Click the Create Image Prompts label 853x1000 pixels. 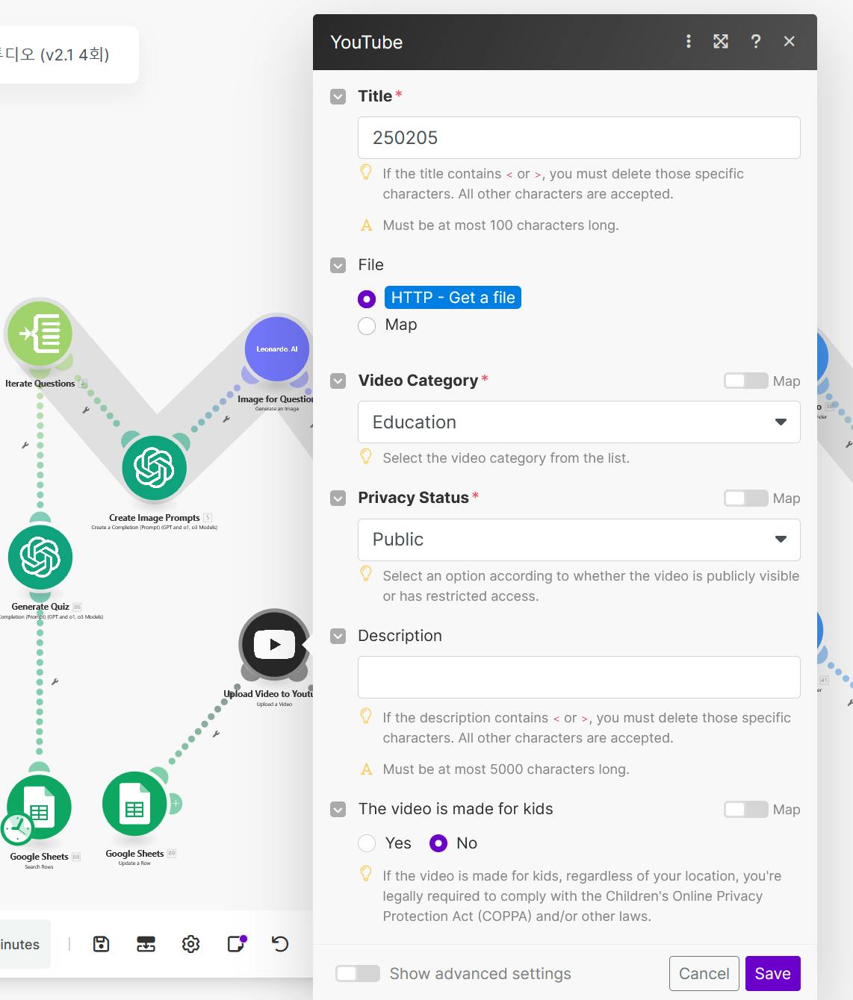tap(155, 518)
